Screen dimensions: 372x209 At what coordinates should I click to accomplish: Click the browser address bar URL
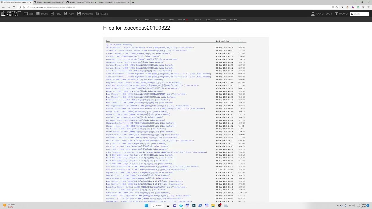52,7
